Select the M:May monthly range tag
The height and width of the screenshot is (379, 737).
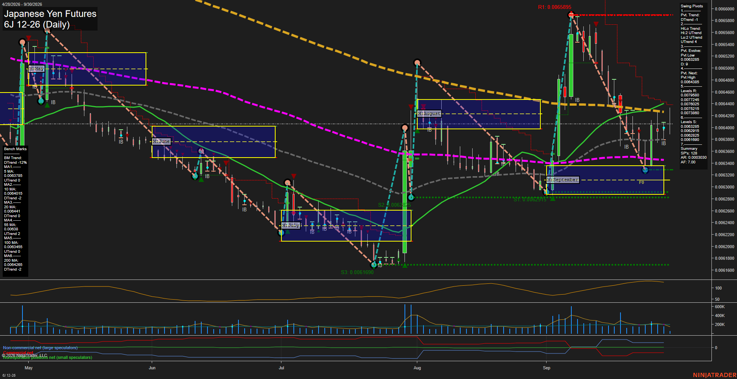(36, 69)
